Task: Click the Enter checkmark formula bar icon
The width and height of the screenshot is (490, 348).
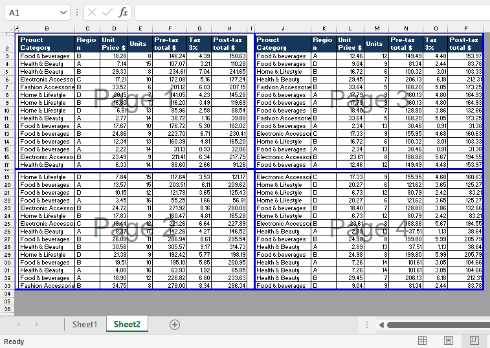Action: (107, 12)
